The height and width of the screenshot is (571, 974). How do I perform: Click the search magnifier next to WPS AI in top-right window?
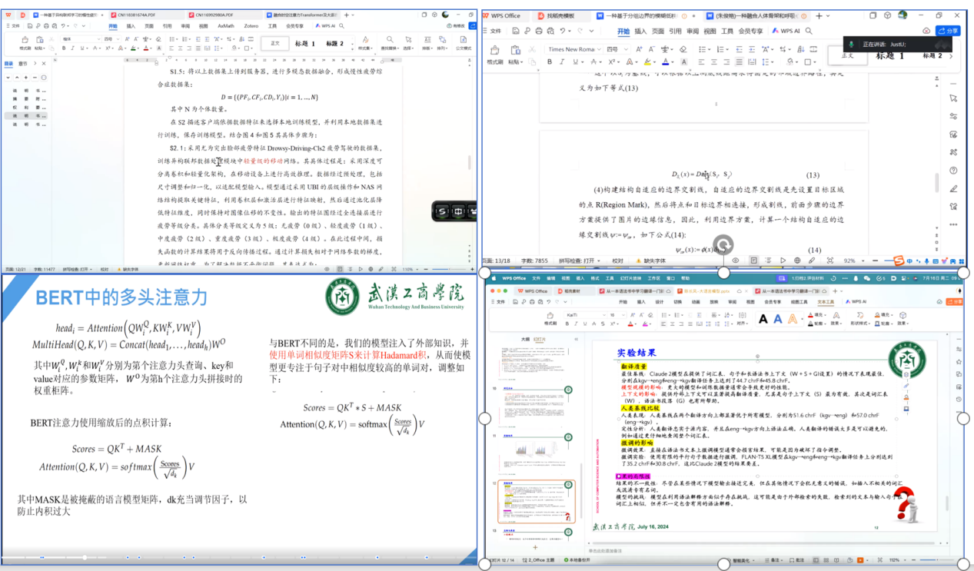pos(810,31)
